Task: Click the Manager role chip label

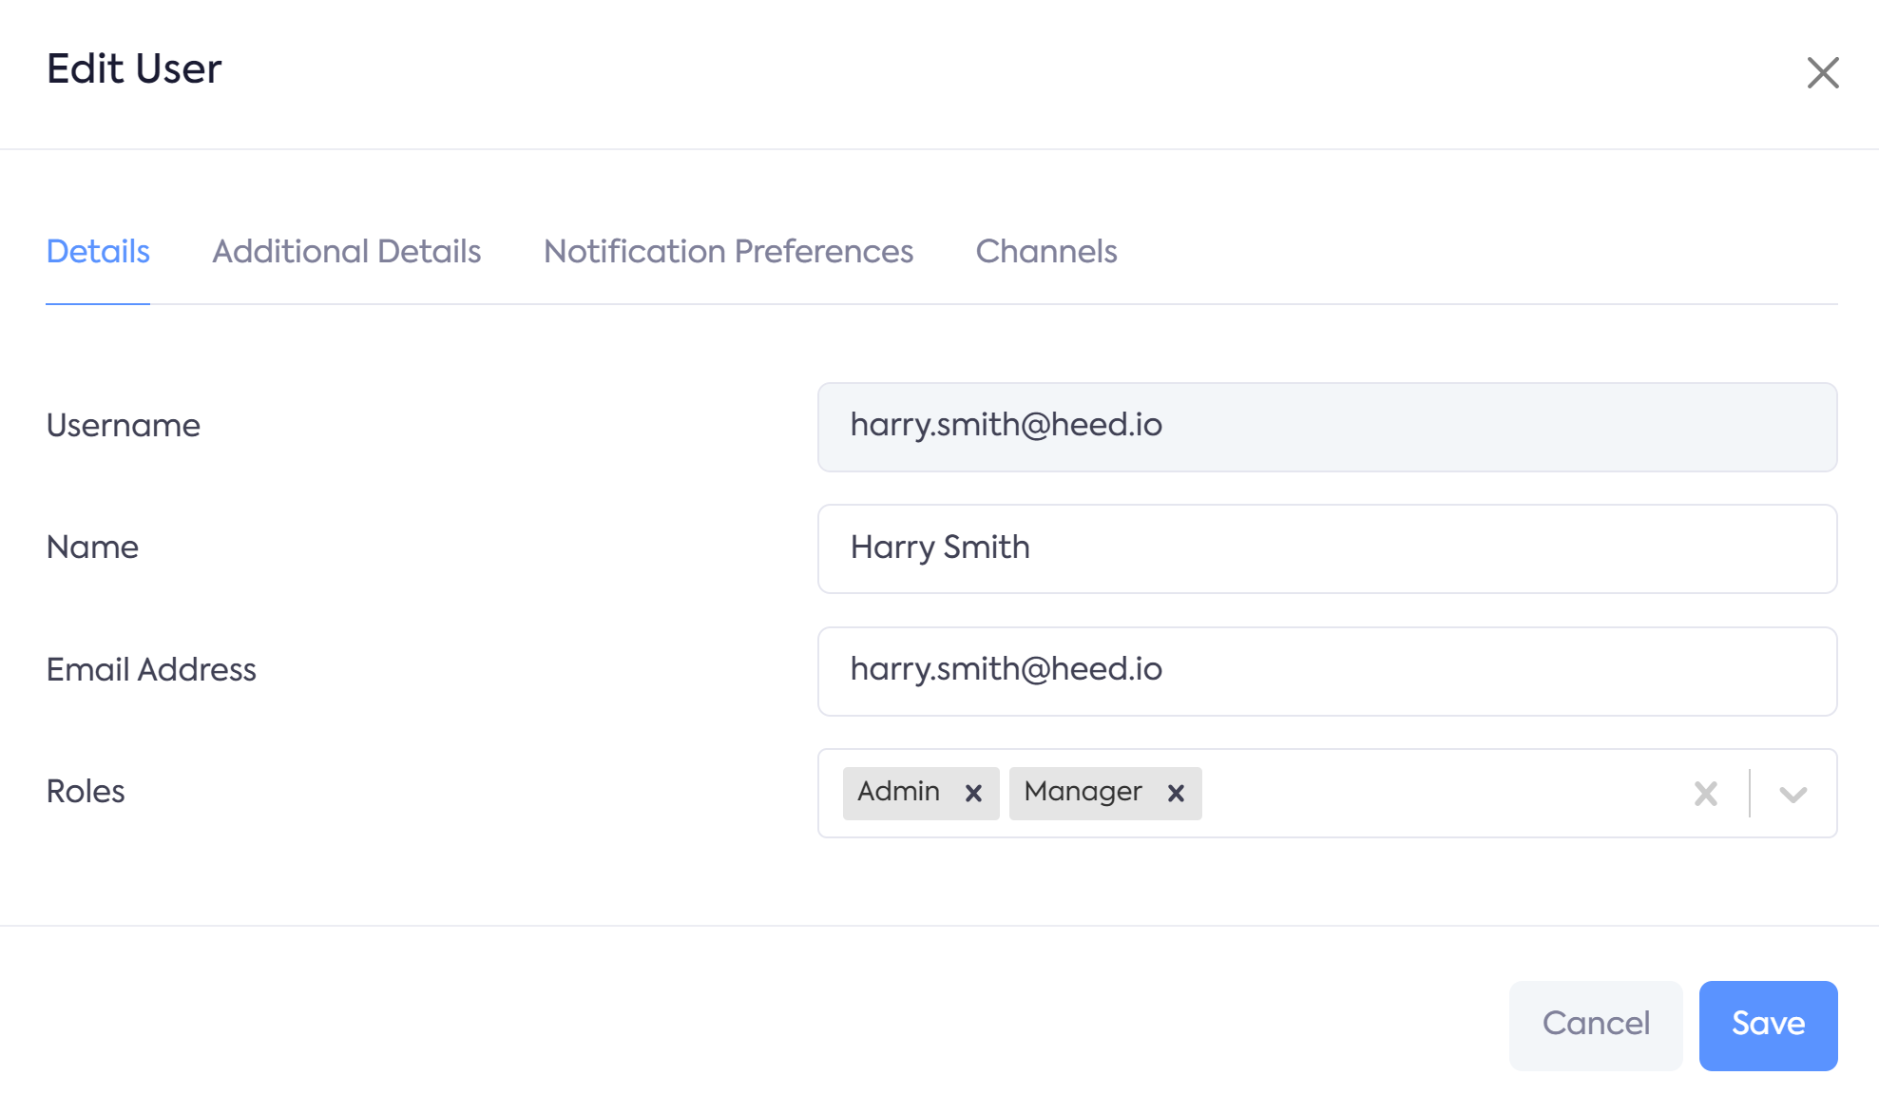Action: tap(1083, 792)
